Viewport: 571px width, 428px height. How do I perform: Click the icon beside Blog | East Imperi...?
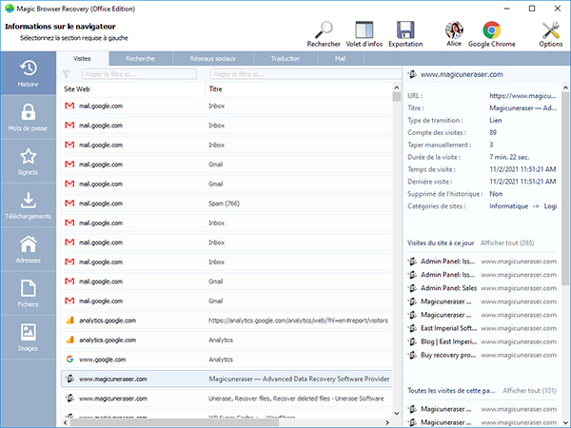point(412,341)
